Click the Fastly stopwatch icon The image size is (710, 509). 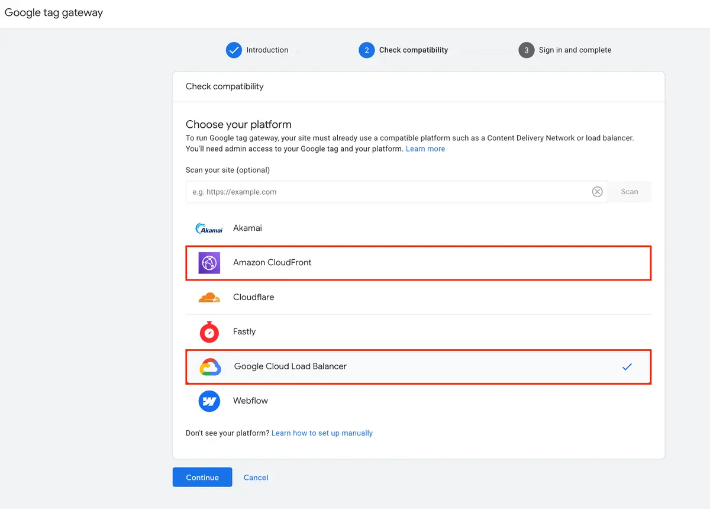(x=209, y=331)
